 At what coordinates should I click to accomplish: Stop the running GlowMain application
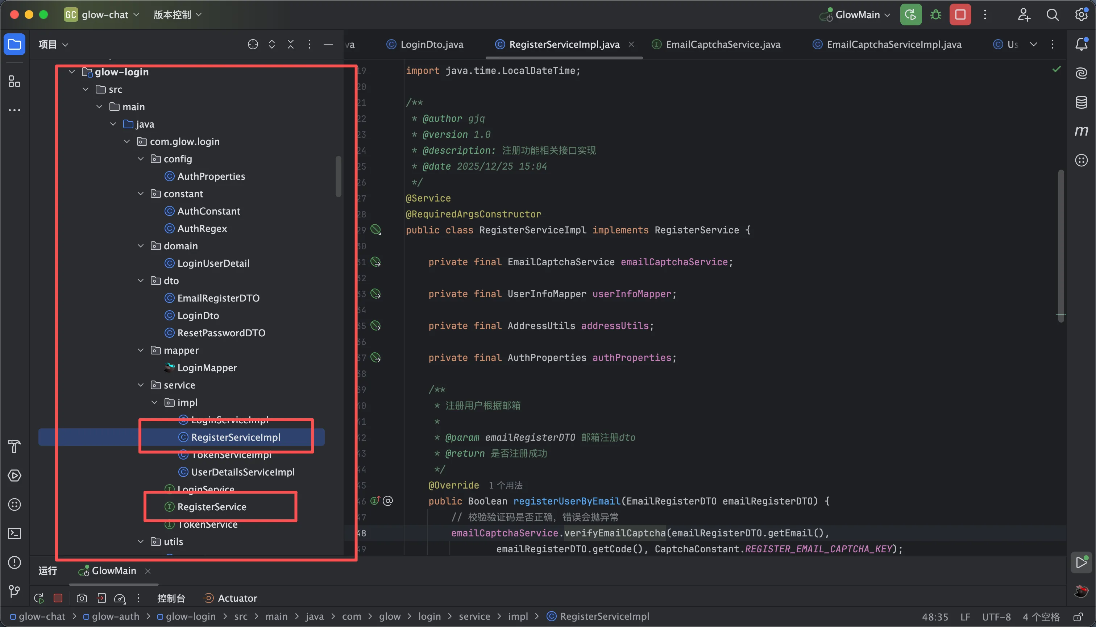[960, 14]
